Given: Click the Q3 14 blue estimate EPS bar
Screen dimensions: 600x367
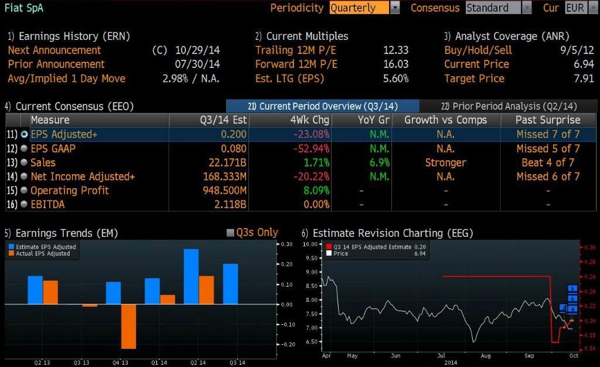Looking at the screenshot, I should pyautogui.click(x=230, y=284).
